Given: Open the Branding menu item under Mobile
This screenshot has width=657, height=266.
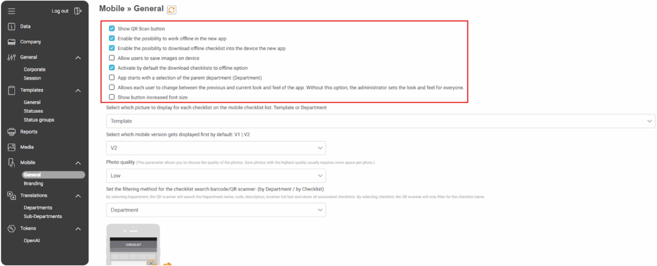Looking at the screenshot, I should tap(33, 183).
